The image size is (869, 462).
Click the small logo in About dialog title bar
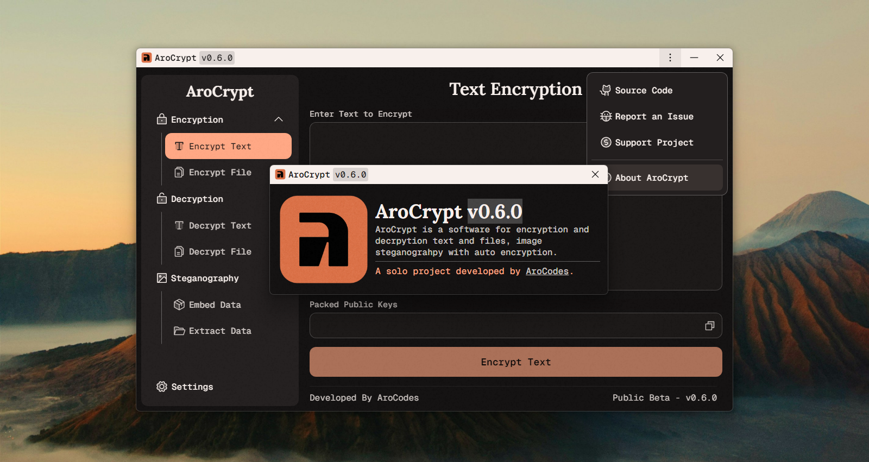pos(280,174)
